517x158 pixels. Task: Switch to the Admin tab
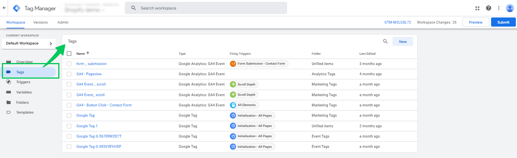(63, 22)
